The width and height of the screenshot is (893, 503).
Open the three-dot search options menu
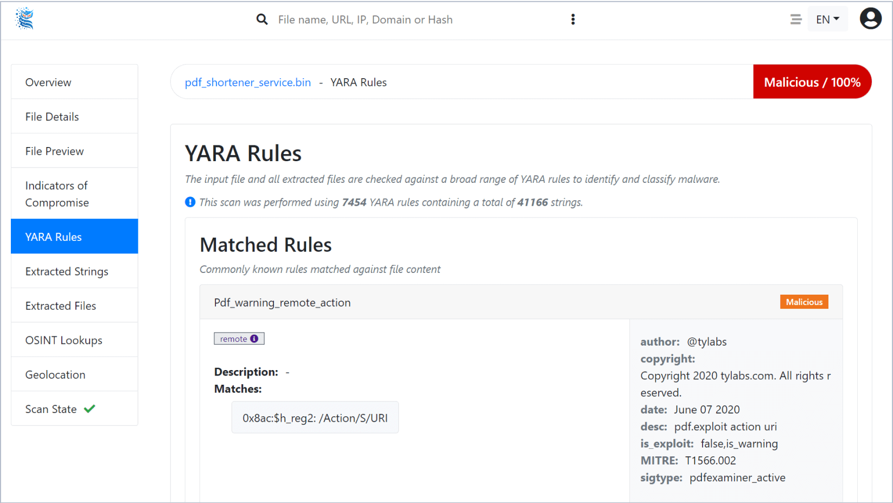click(573, 20)
